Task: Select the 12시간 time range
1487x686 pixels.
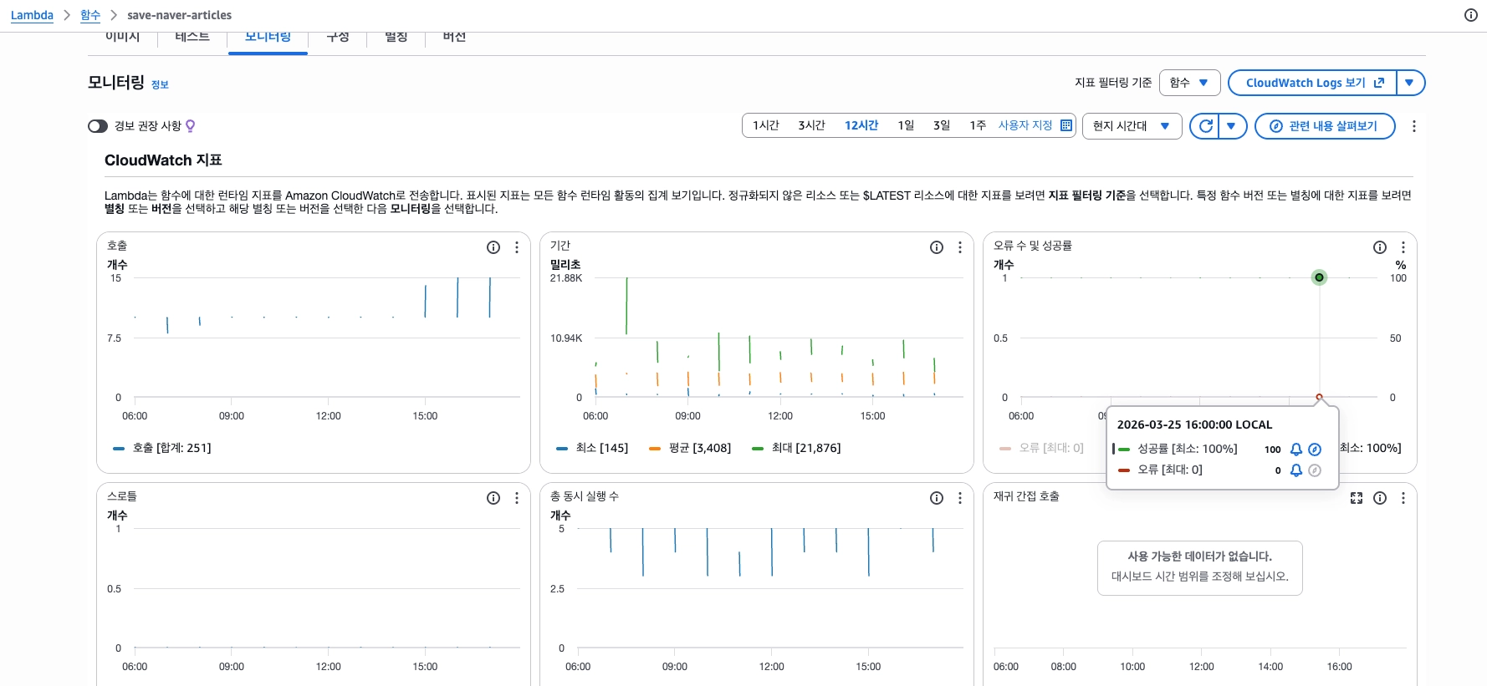Action: click(861, 125)
